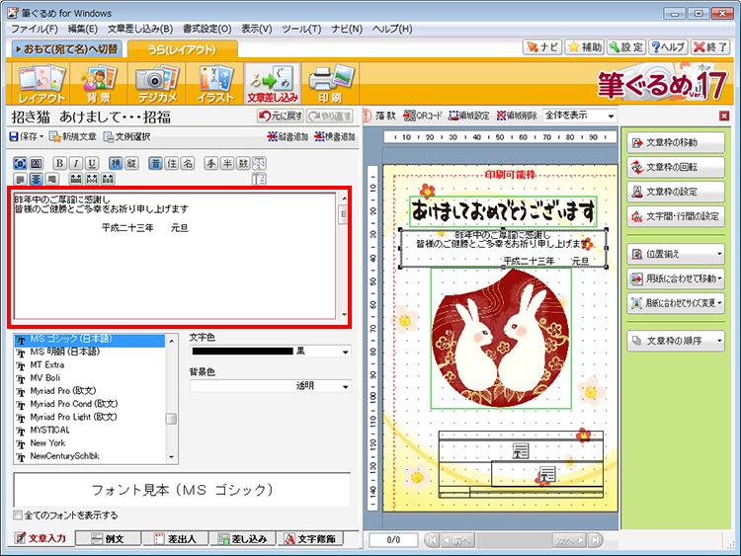Switch to 横 horizontal writing
This screenshot has height=556, width=741.
116,164
